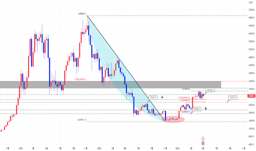Click the Fibonacci label 1(31043.4)
Image resolution: width=256 pixels, height=151 pixels.
pyautogui.click(x=186, y=89)
